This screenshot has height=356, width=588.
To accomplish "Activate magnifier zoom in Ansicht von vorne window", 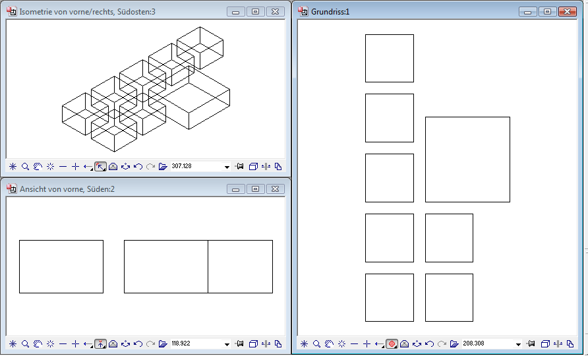I will [x=25, y=343].
